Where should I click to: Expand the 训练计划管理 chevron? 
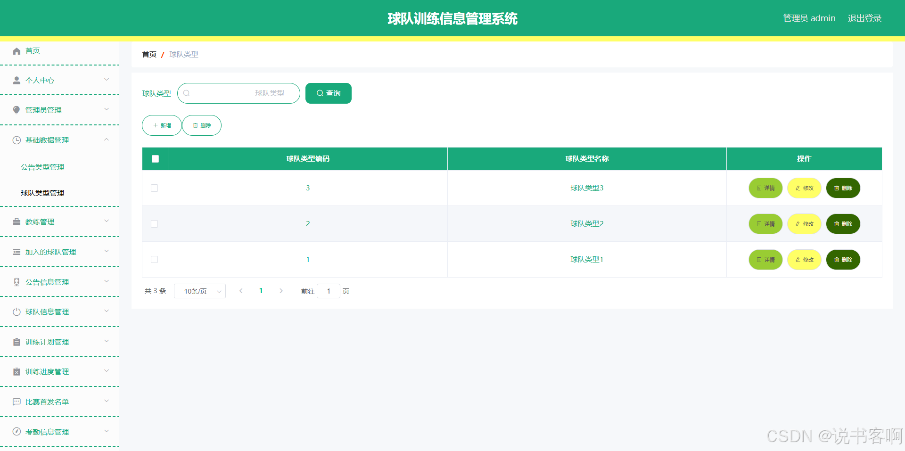point(107,341)
